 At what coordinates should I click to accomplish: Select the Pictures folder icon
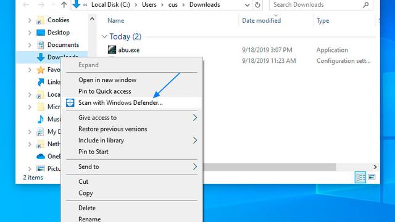(41, 168)
